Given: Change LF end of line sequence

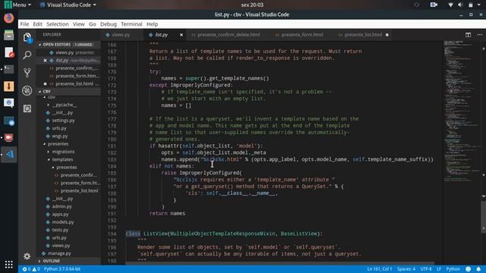Looking at the screenshot, I should tap(439, 269).
